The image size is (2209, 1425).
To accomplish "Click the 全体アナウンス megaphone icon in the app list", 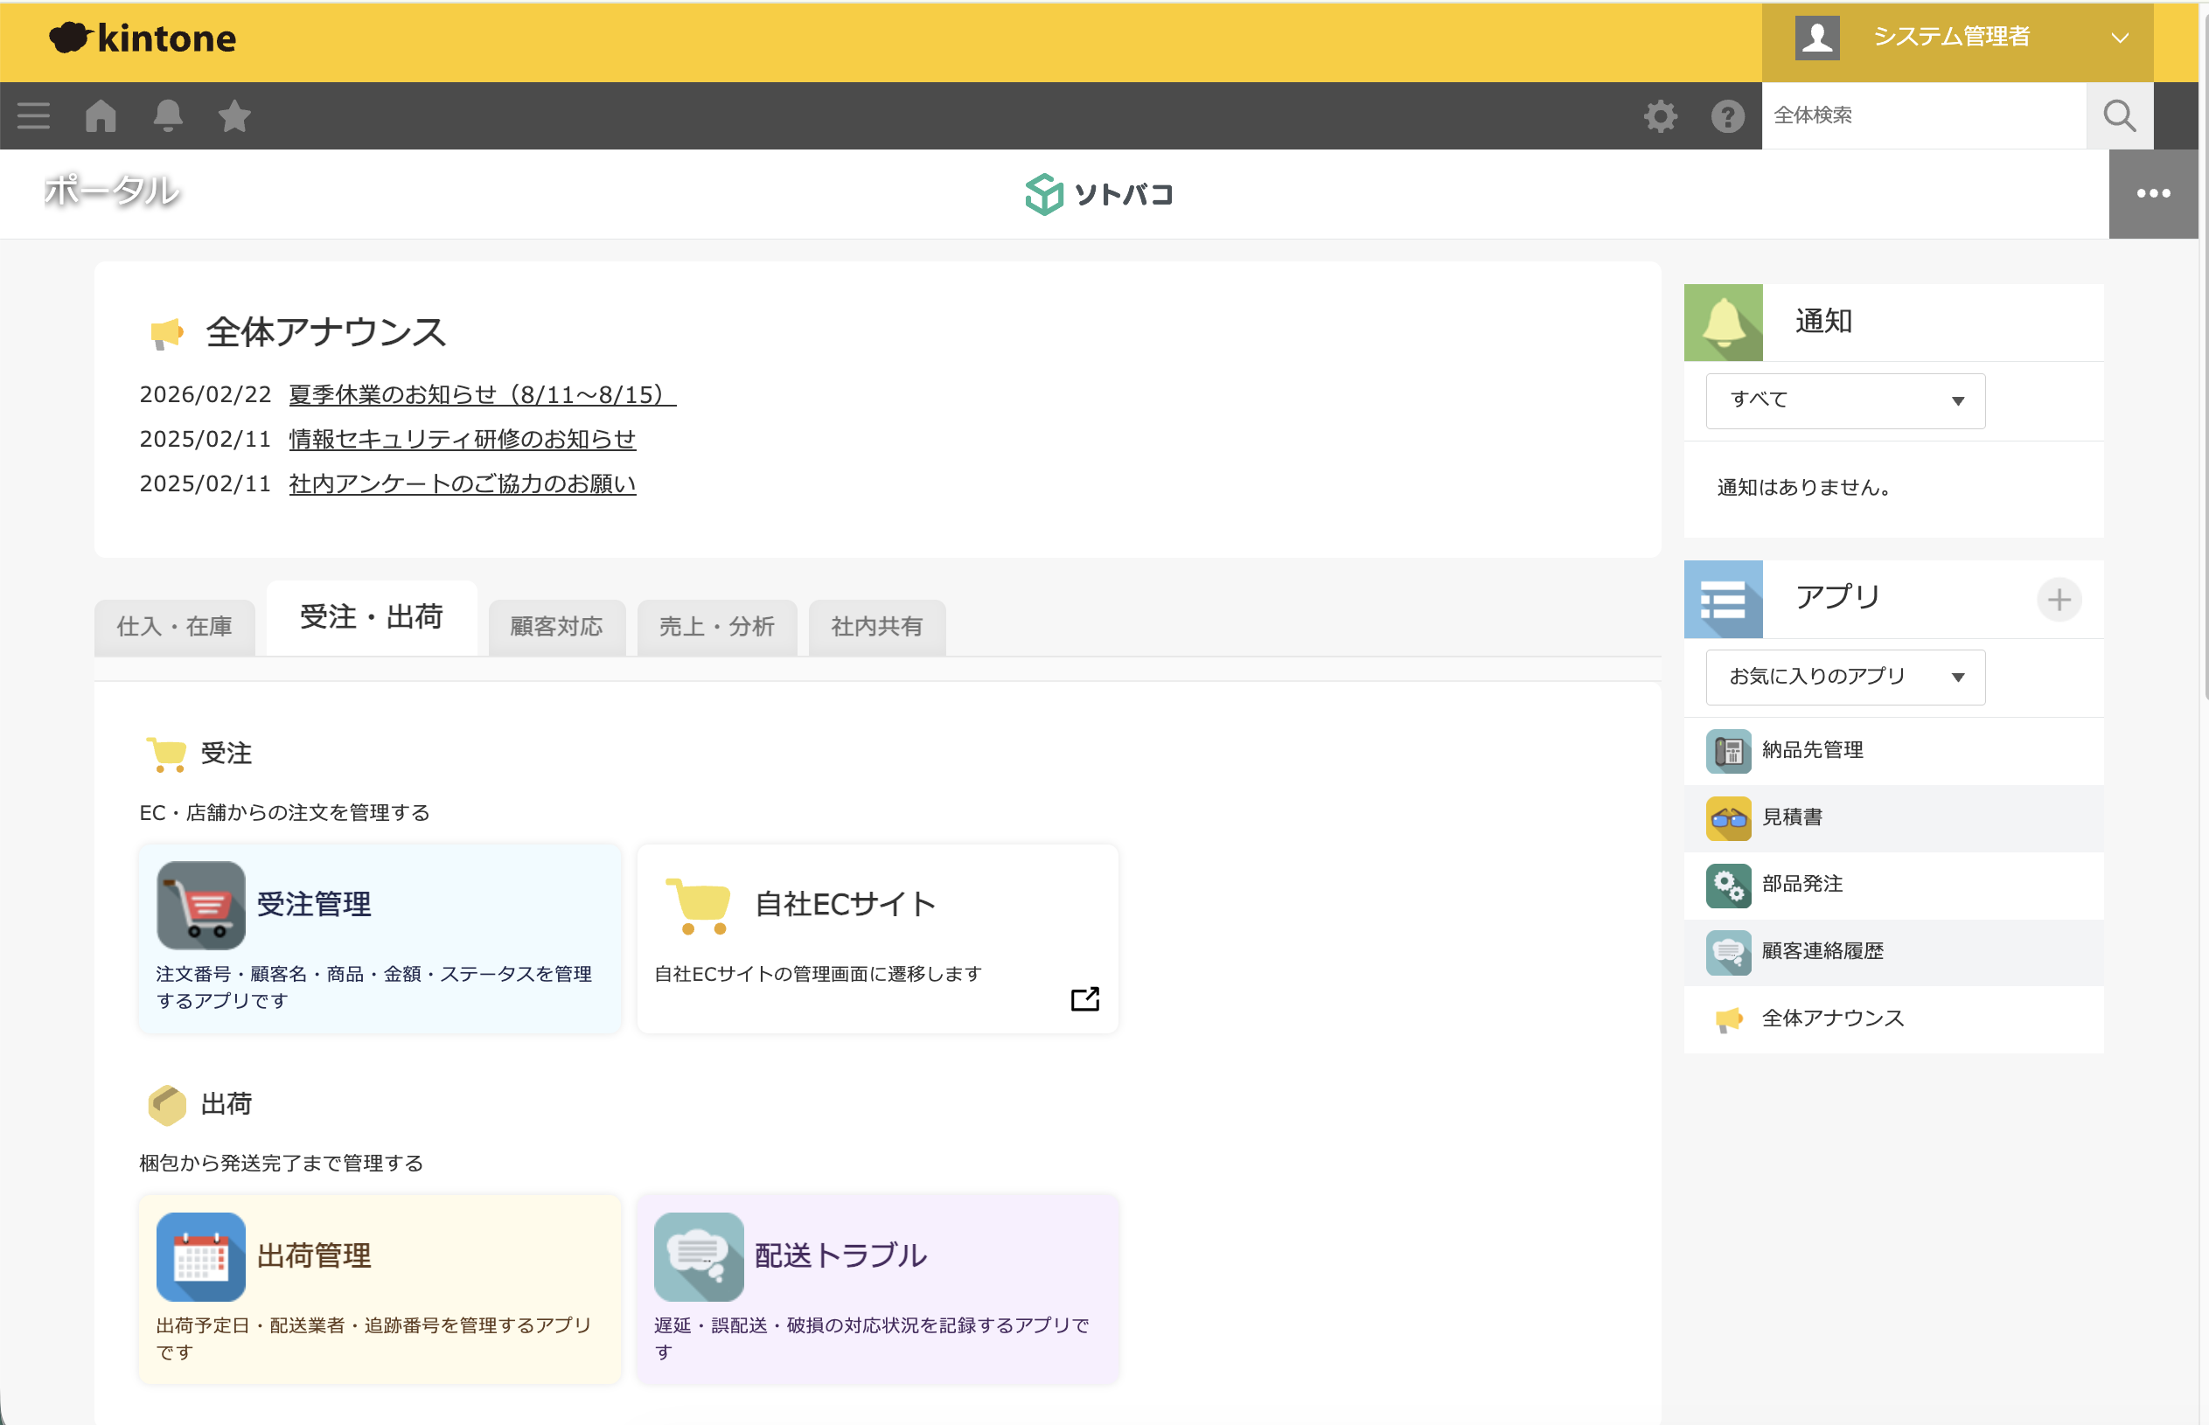I will pyautogui.click(x=1728, y=1018).
